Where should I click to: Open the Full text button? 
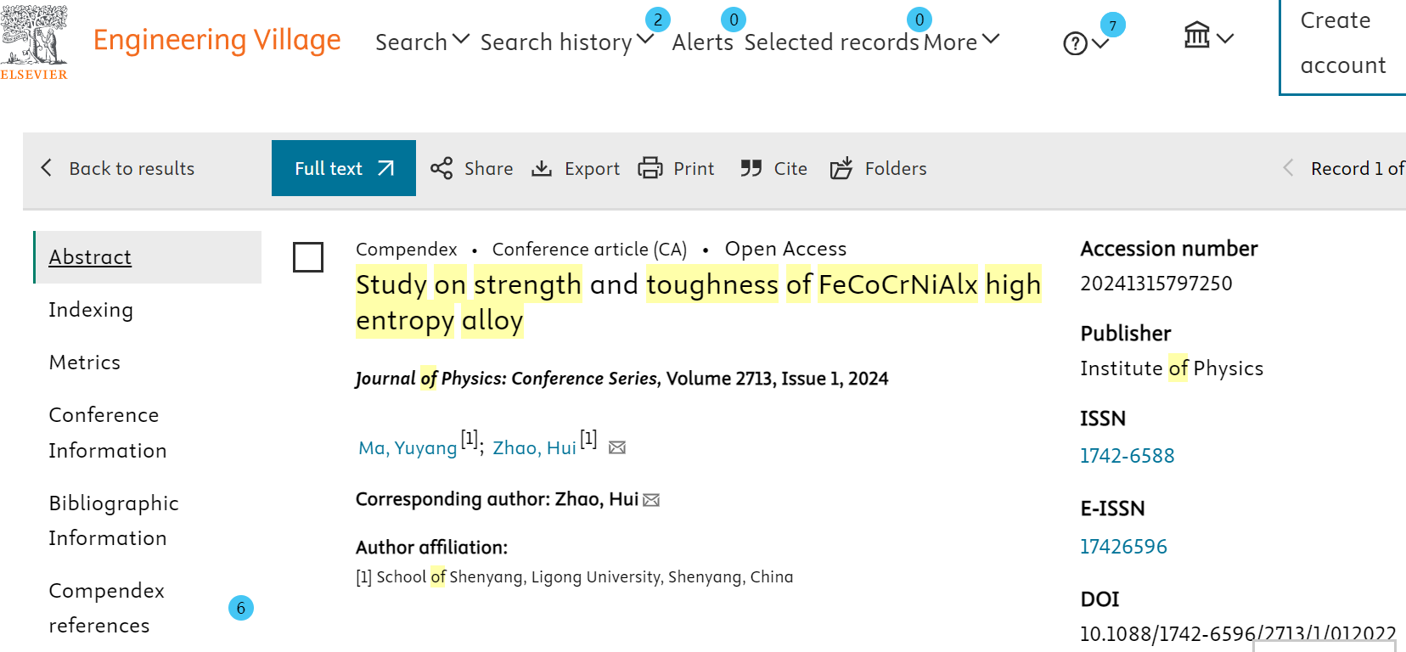pyautogui.click(x=344, y=168)
